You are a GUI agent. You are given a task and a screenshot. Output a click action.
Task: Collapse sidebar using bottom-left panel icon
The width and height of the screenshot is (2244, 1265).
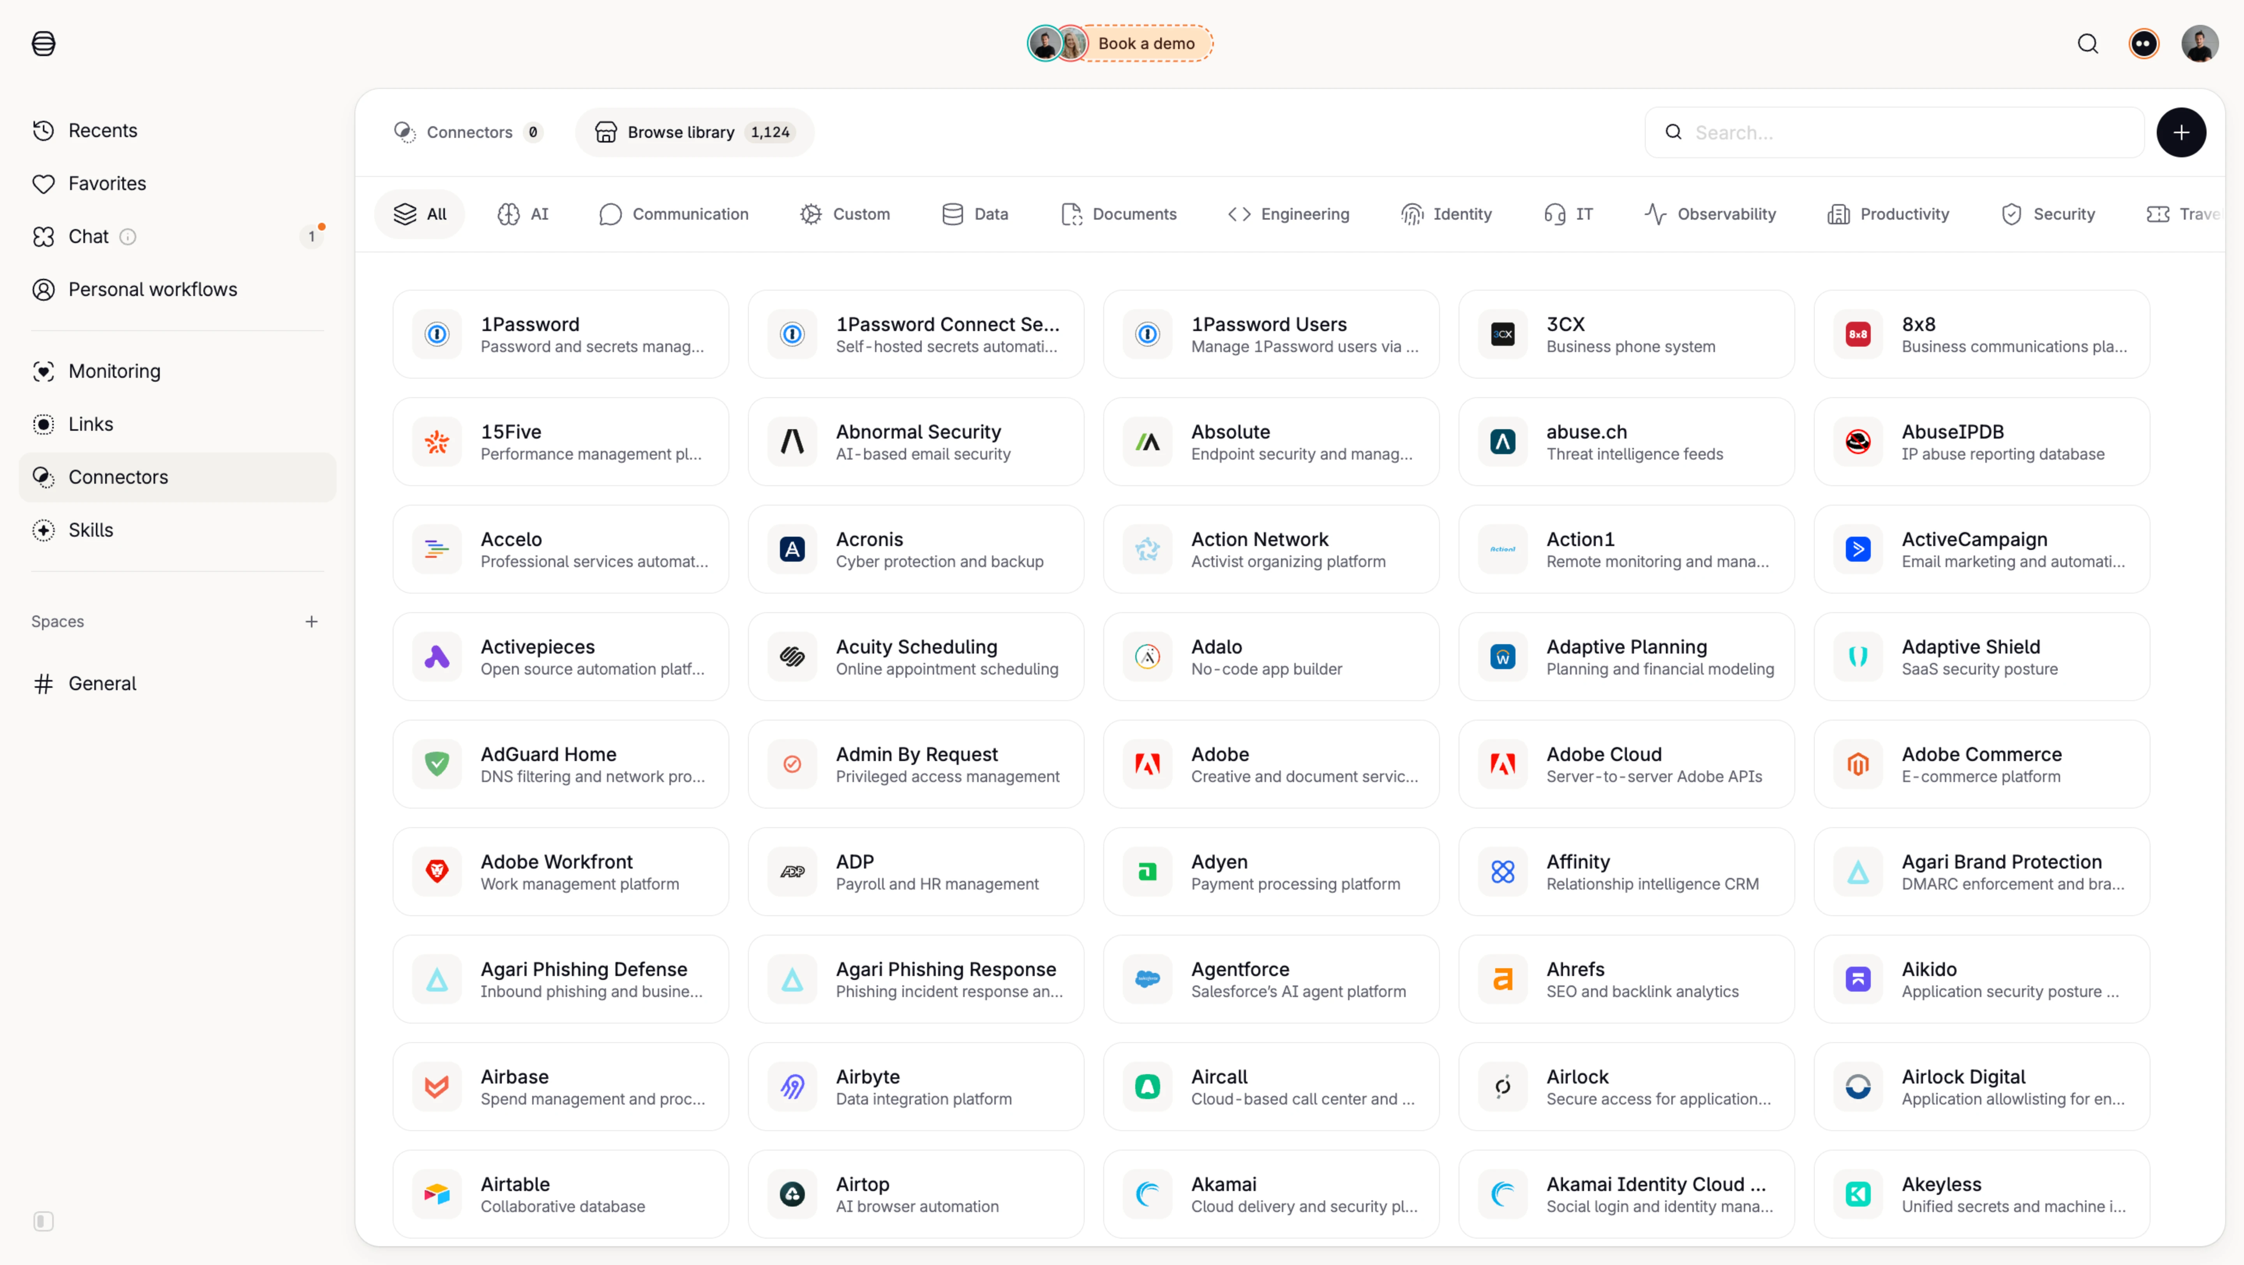coord(44,1221)
